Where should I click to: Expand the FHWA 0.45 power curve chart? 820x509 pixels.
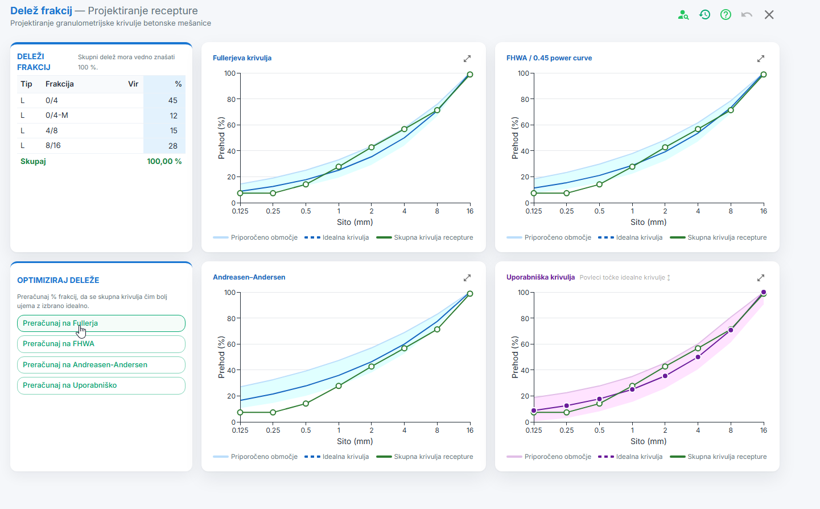(761, 59)
